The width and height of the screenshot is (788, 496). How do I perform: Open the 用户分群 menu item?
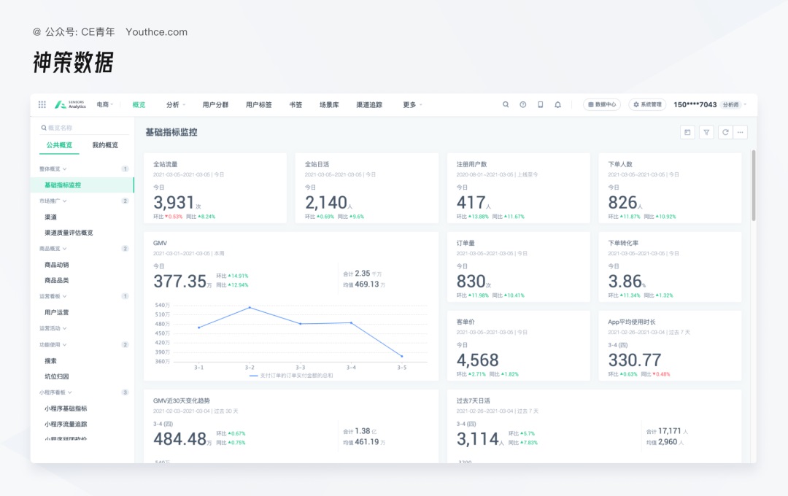(x=215, y=104)
